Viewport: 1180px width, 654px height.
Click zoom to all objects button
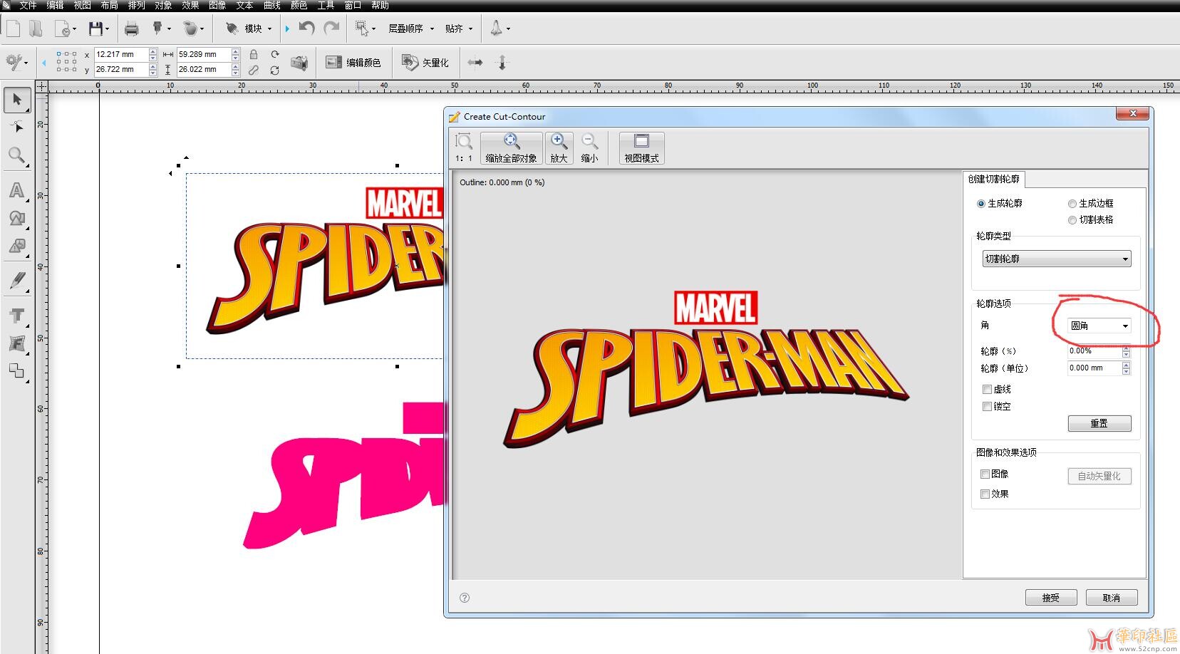pyautogui.click(x=511, y=148)
